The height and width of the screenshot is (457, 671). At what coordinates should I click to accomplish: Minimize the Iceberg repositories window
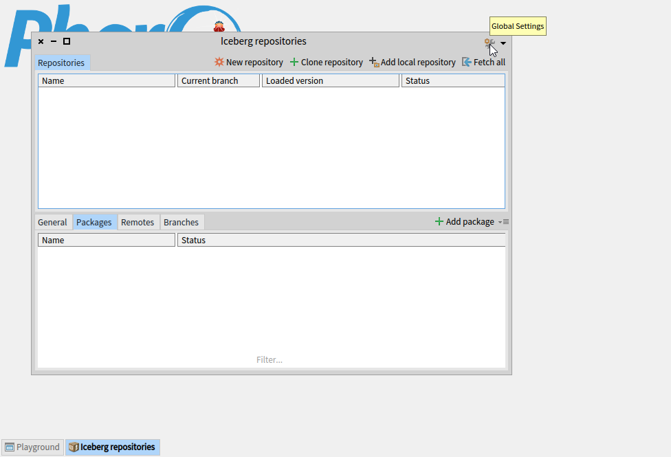tap(54, 41)
